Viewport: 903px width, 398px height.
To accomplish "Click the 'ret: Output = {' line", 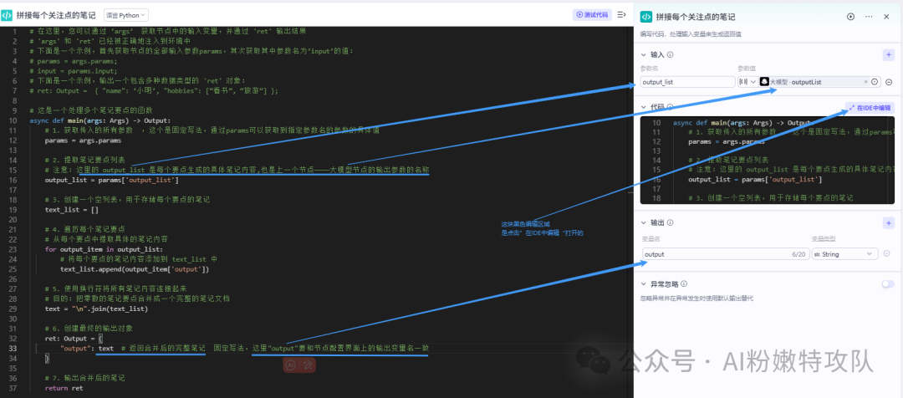I will tap(74, 339).
